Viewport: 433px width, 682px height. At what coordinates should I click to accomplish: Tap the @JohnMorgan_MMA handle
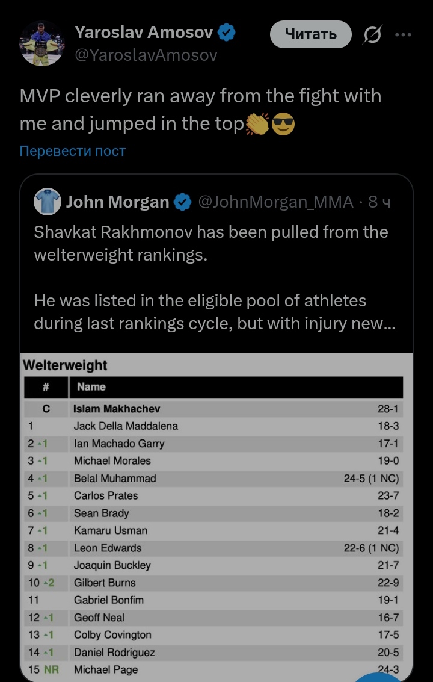point(275,202)
